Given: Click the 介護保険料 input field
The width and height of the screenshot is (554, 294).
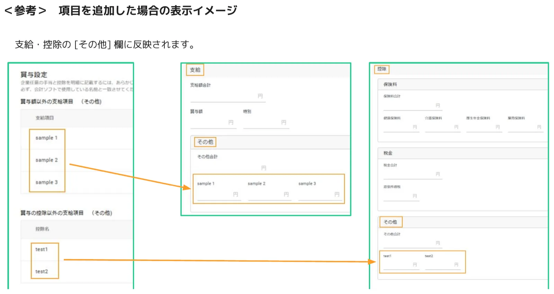Looking at the screenshot, I should tap(443, 127).
